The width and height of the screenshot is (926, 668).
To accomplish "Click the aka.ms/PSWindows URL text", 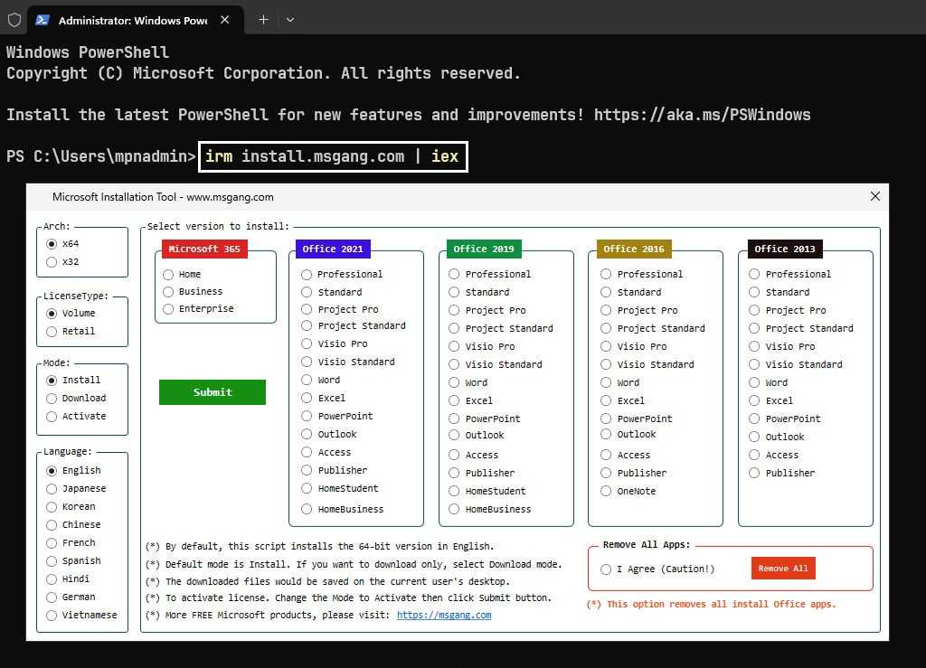I will [702, 115].
